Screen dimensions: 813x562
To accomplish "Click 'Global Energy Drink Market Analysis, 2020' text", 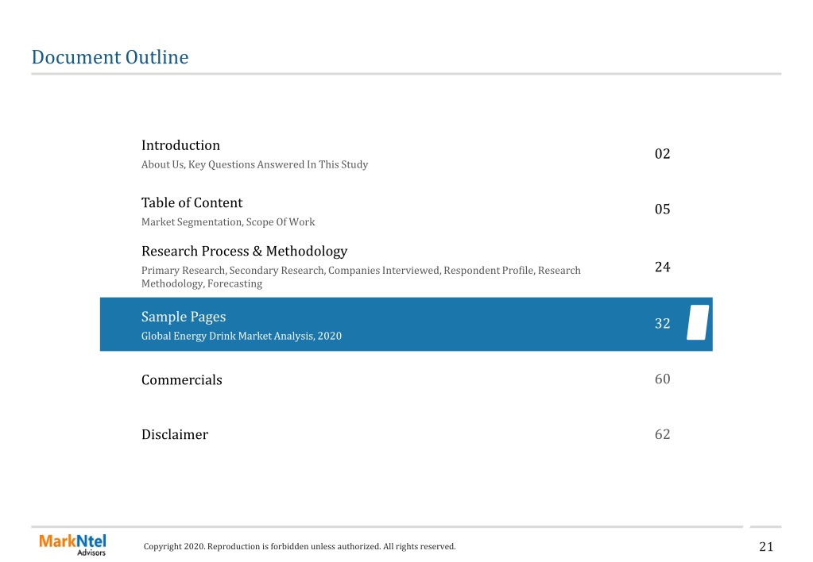I will pos(241,336).
